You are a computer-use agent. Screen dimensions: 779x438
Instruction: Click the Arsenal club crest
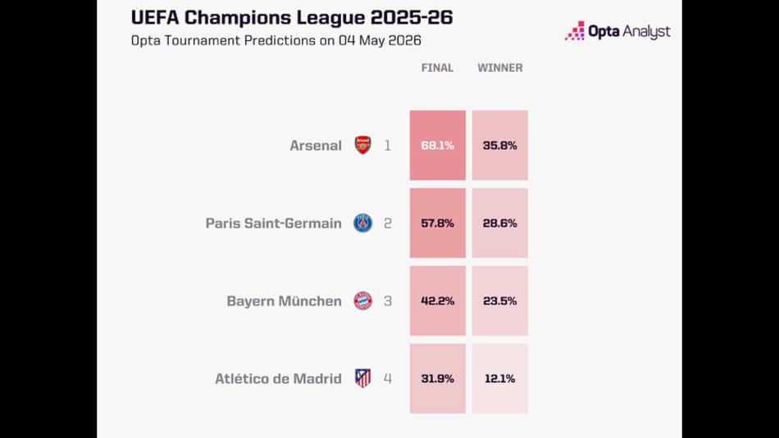(362, 145)
